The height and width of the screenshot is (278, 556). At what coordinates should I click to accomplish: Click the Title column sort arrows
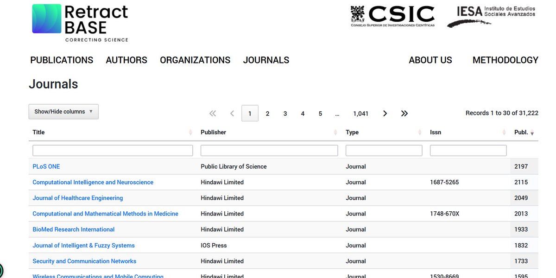[190, 133]
